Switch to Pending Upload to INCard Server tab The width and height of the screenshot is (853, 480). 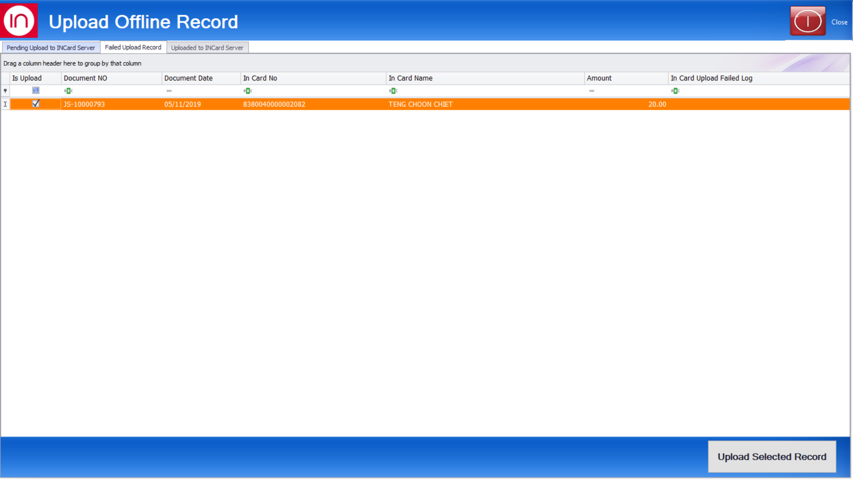(x=51, y=48)
